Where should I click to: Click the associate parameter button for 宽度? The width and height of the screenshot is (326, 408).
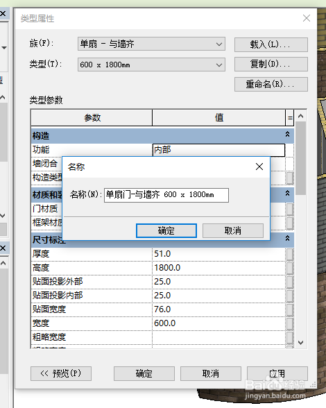[x=290, y=323]
